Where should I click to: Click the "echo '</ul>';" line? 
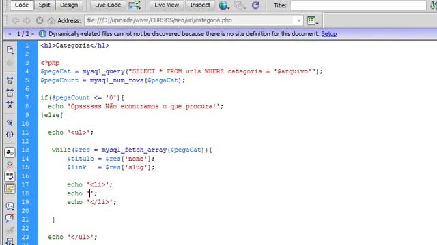point(72,237)
